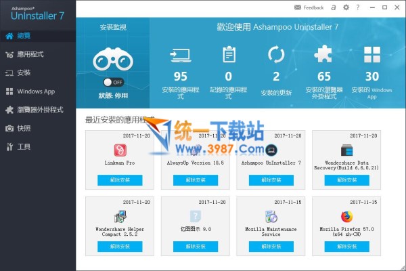This screenshot has width=406, height=271.
Task: Click the Wondershare Data Recovery app icon
Action: pos(346,150)
